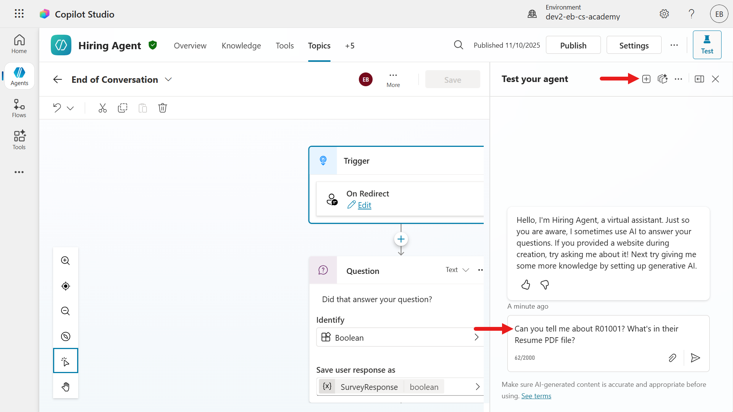The width and height of the screenshot is (733, 412).
Task: Click the Publish button
Action: pos(573,45)
